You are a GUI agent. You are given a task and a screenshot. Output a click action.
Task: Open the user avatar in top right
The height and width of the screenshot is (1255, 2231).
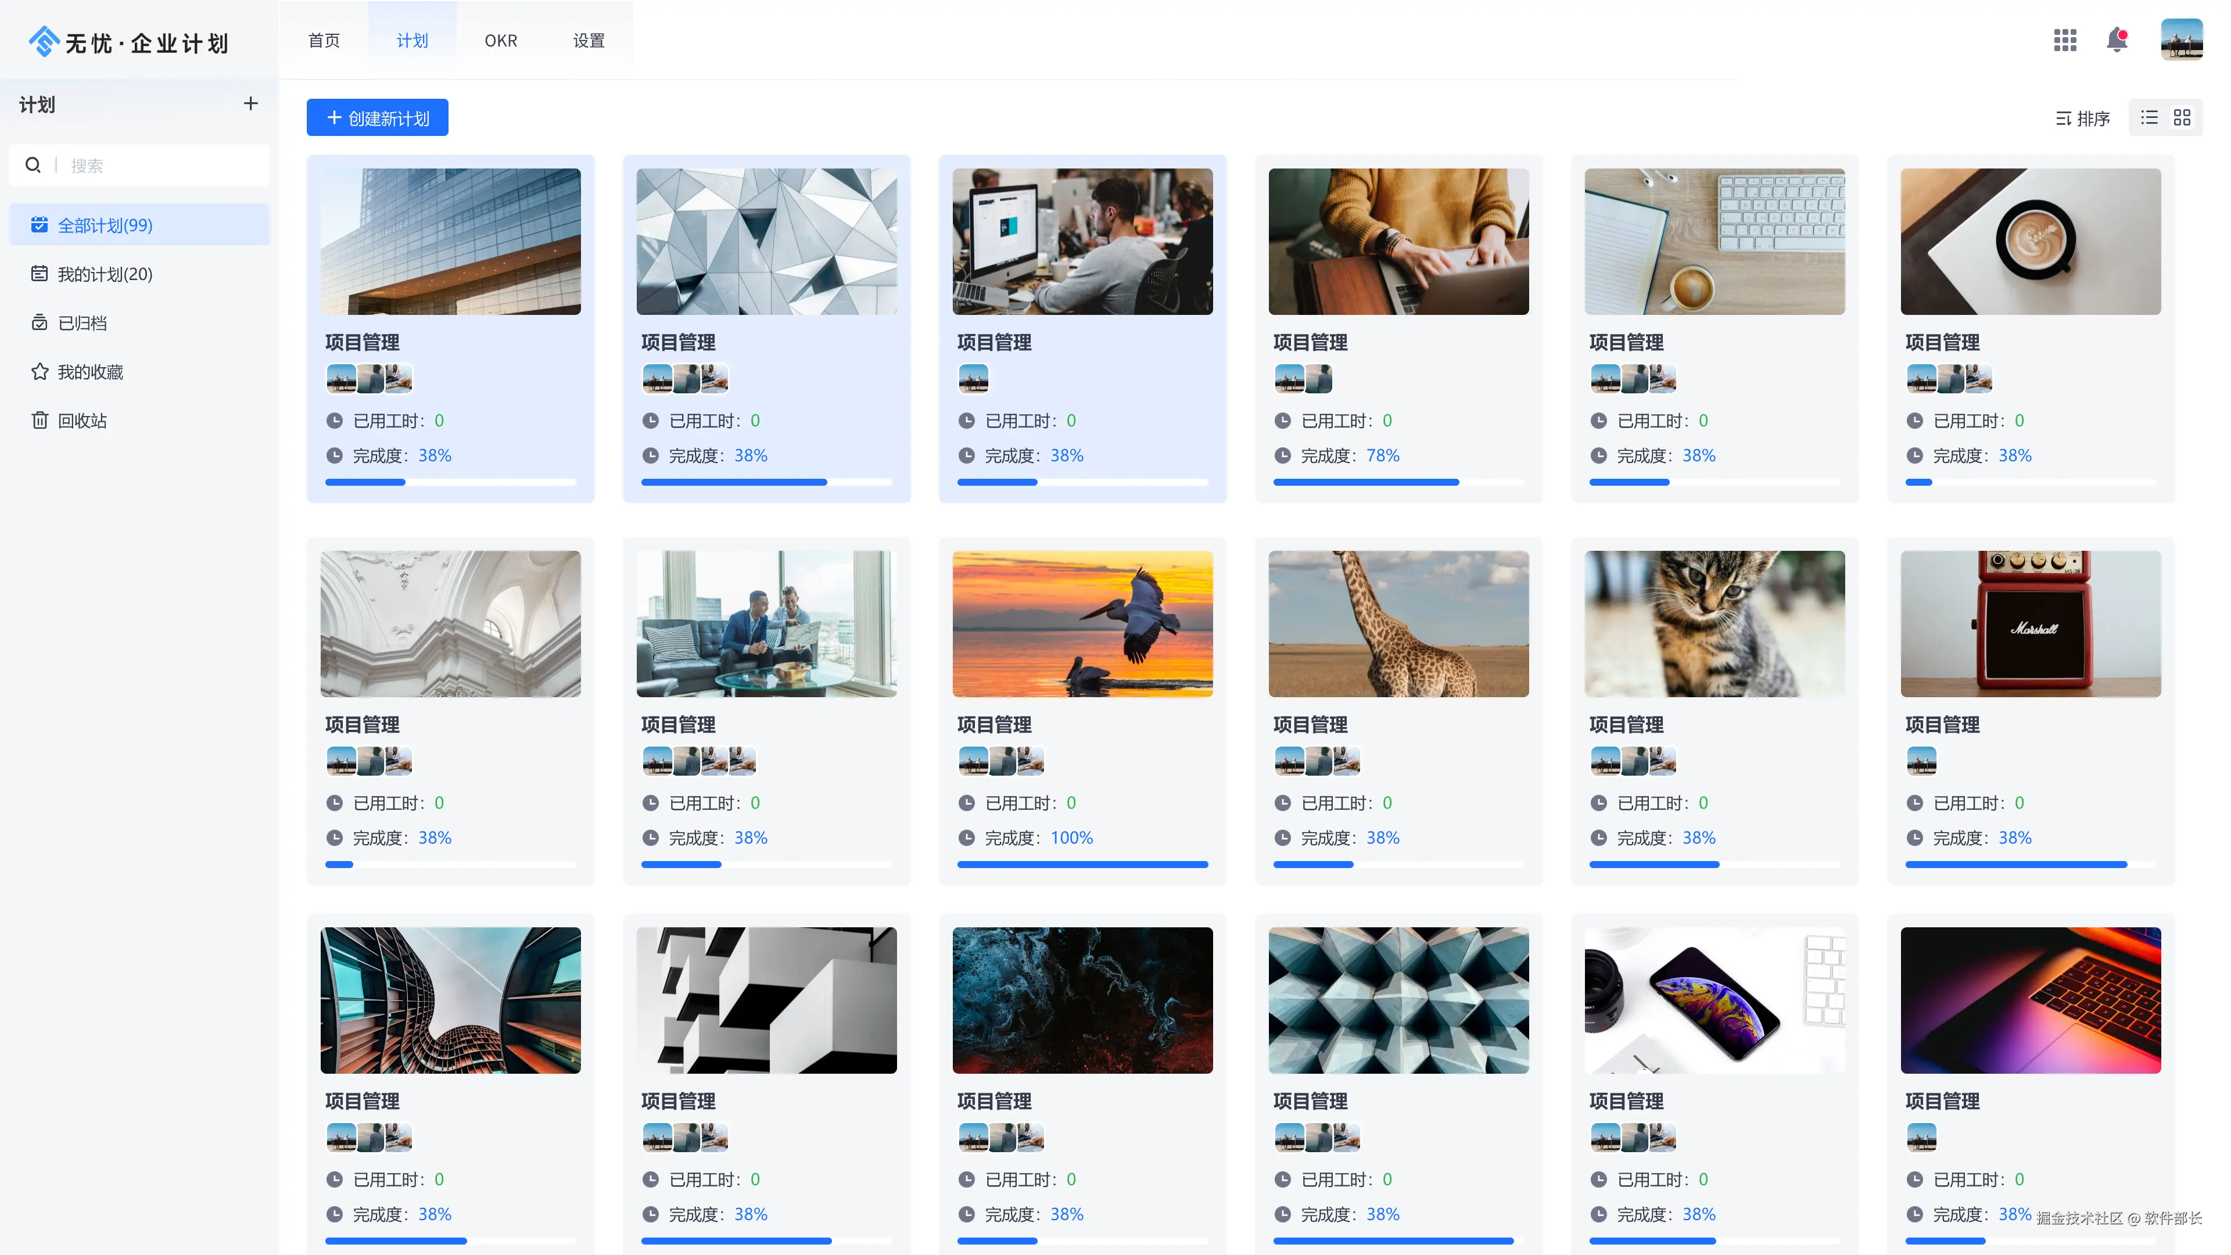2181,40
